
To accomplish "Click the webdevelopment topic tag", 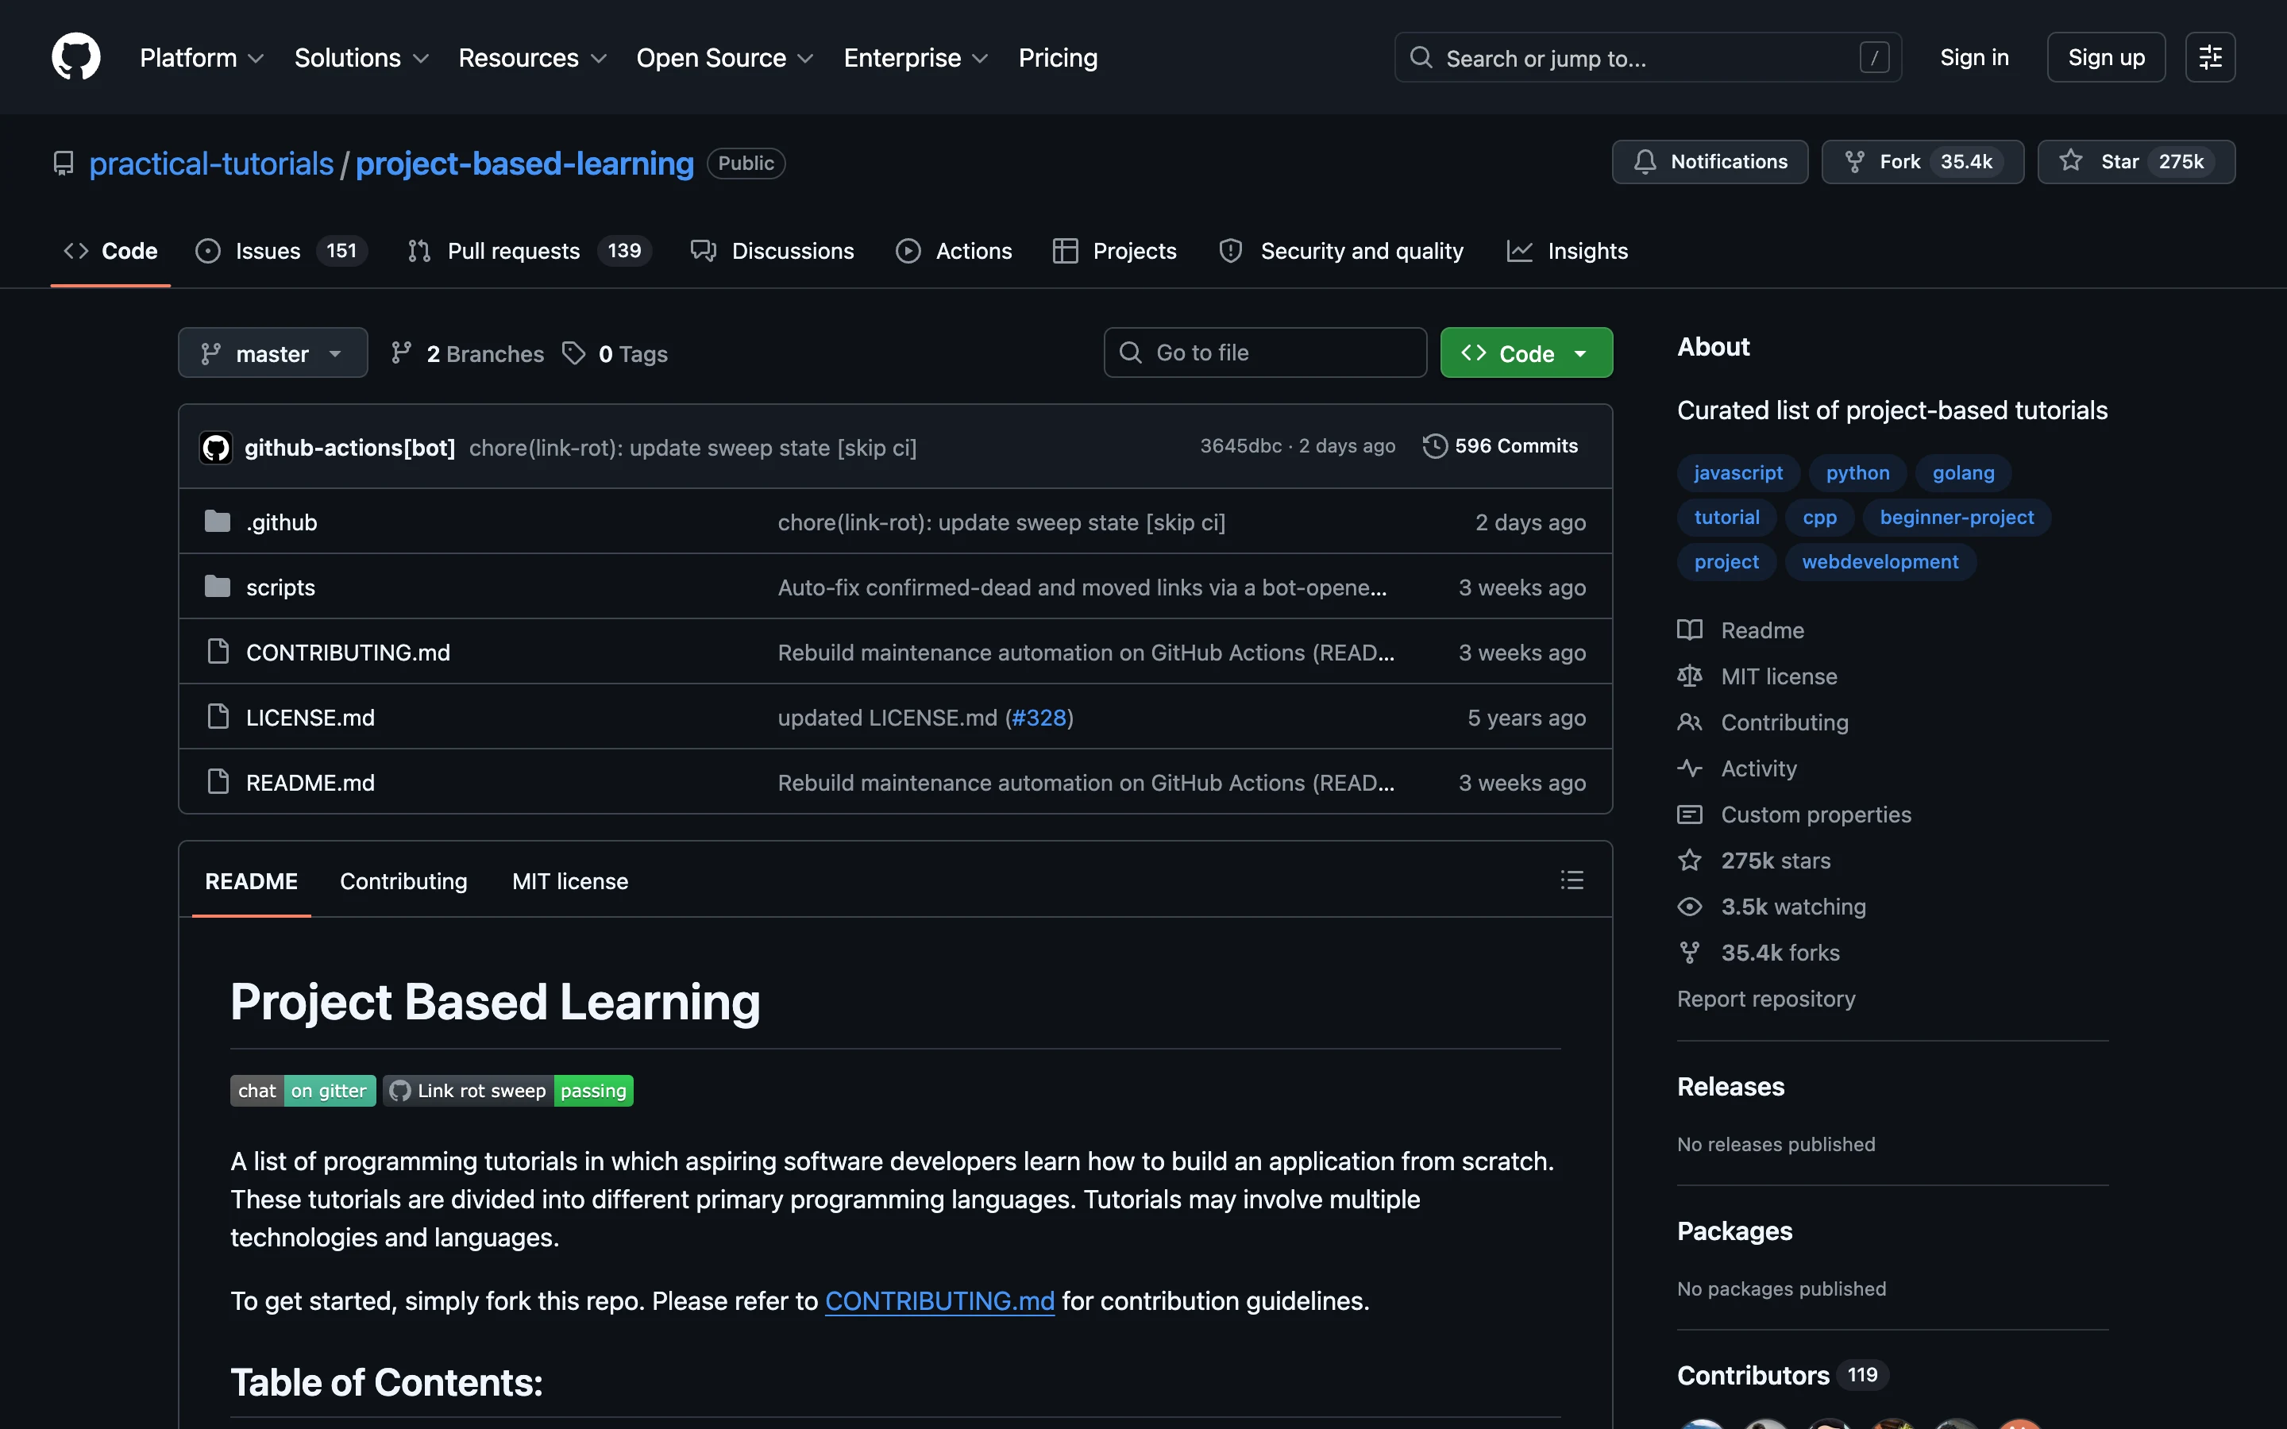I will point(1880,561).
